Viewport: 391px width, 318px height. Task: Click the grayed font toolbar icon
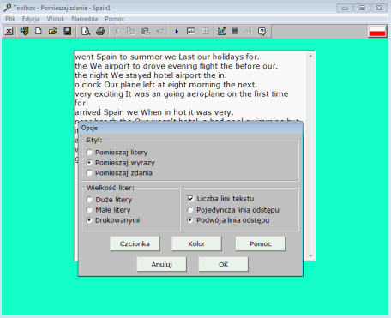click(249, 31)
